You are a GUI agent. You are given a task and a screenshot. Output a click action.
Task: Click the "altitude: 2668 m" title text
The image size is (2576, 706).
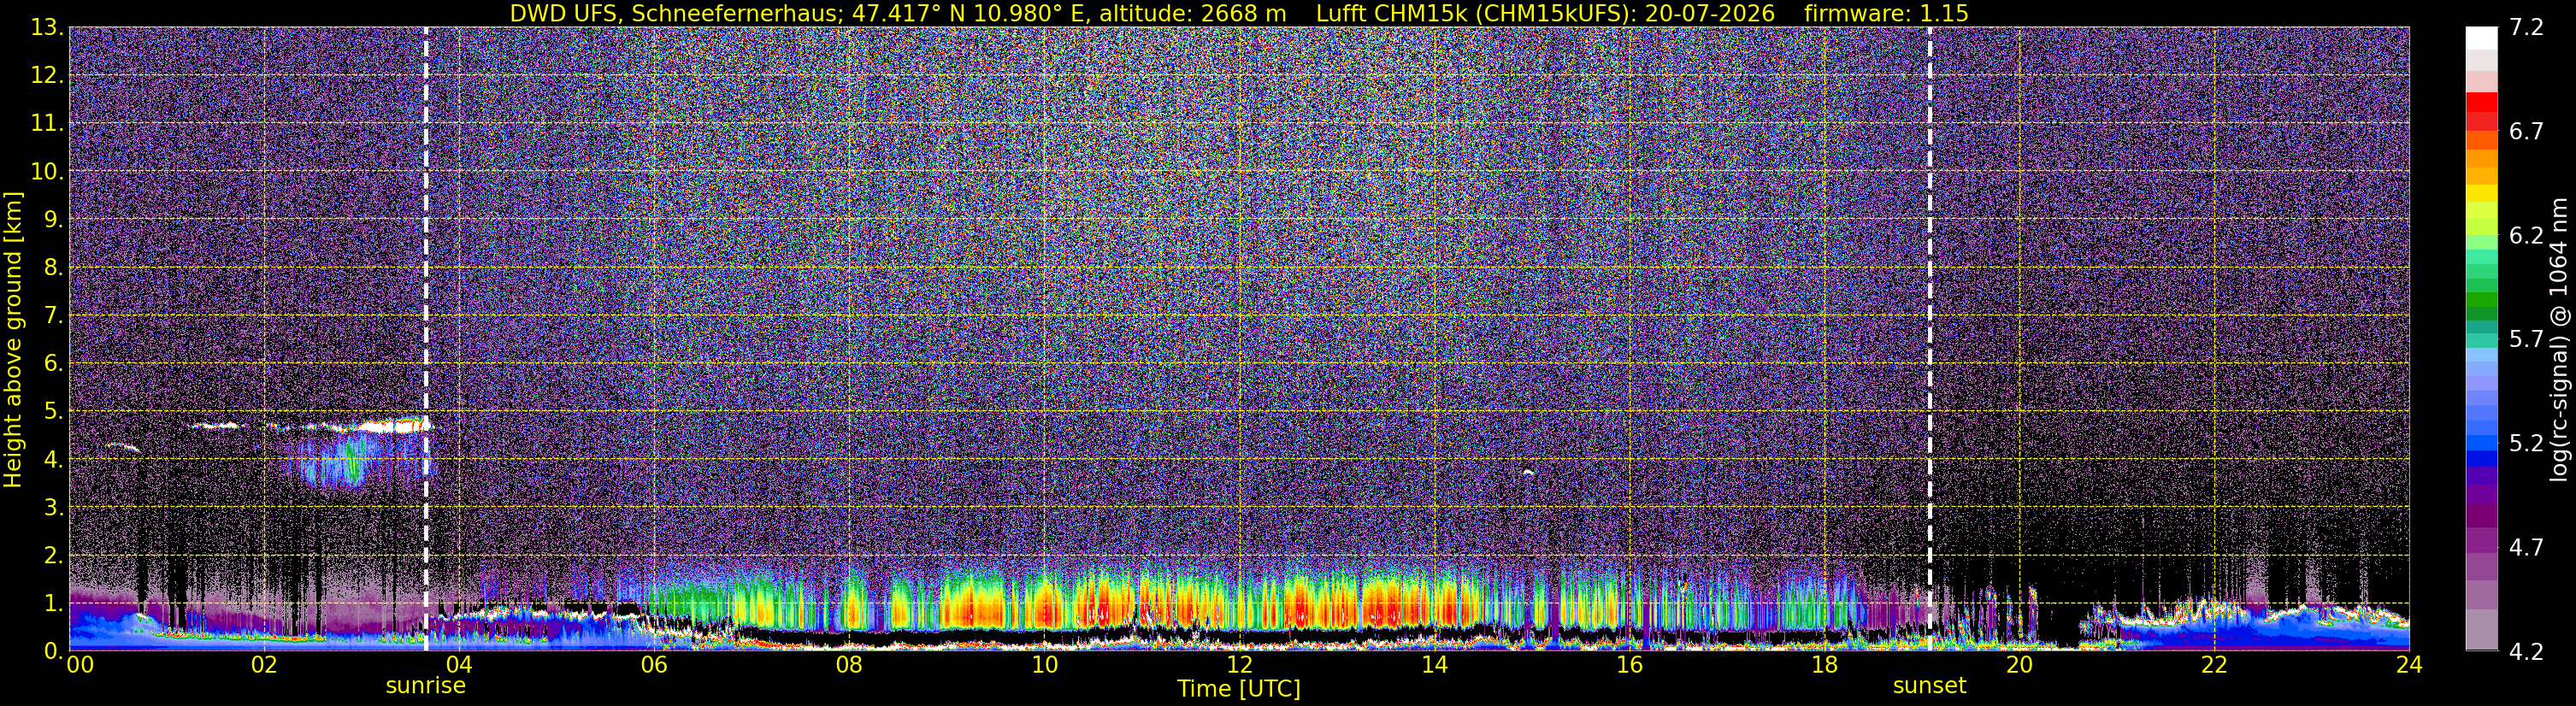coord(1193,13)
